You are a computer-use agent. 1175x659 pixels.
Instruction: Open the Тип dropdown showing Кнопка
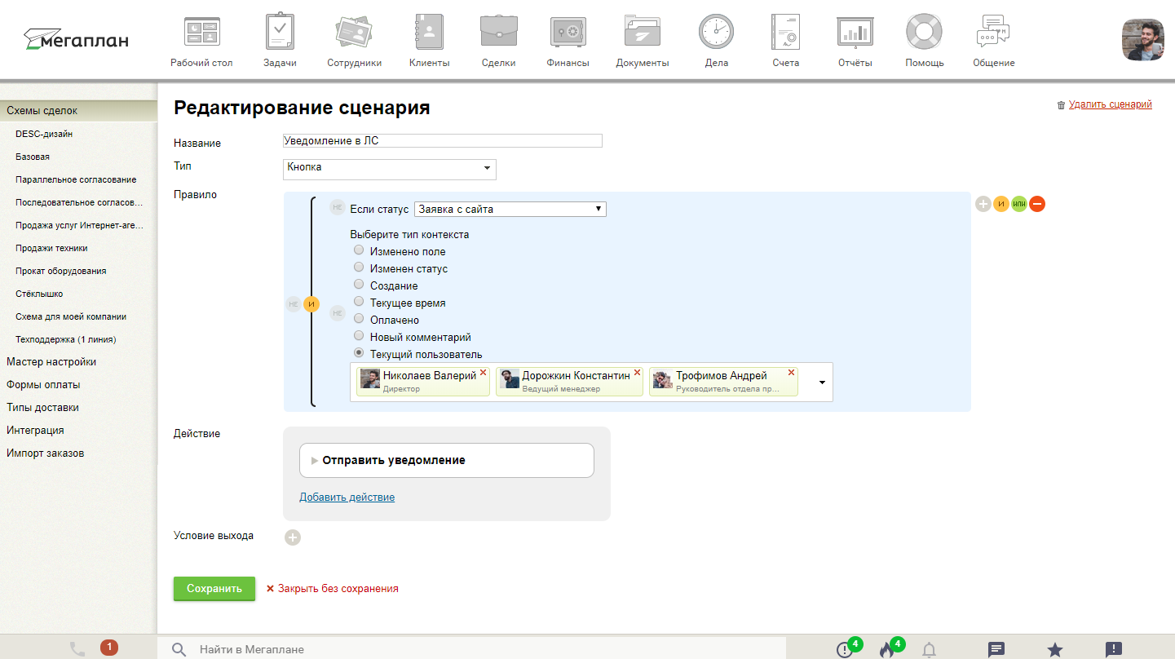(x=389, y=169)
